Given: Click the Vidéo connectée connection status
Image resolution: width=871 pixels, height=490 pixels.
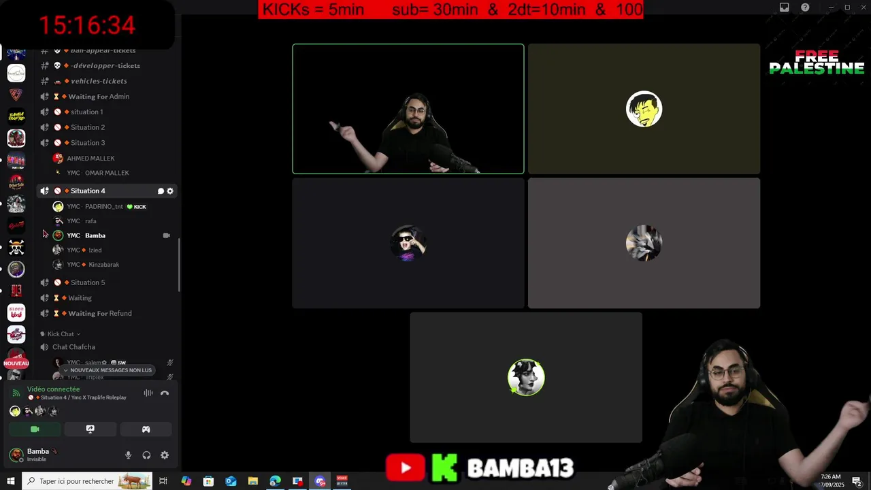Looking at the screenshot, I should point(53,389).
